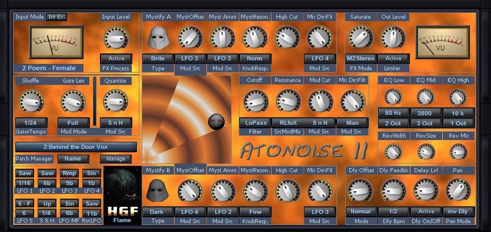Click the RLfoX SrcModMix button

287,122
